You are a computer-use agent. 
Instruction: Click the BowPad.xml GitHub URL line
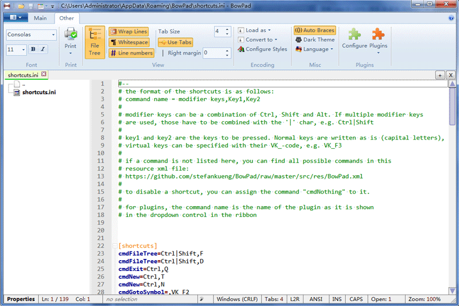tap(240, 176)
